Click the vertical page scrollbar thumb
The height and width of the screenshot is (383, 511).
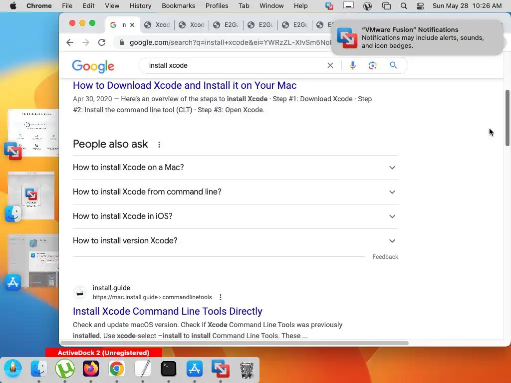pos(508,118)
